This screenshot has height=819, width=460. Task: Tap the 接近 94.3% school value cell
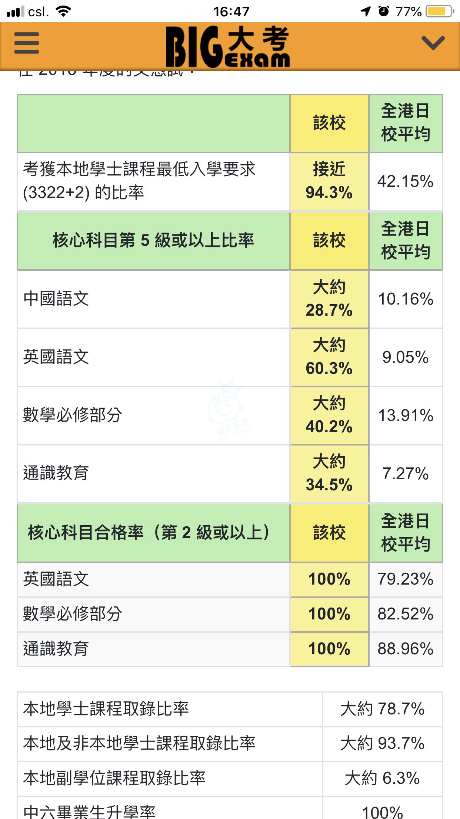tap(329, 181)
